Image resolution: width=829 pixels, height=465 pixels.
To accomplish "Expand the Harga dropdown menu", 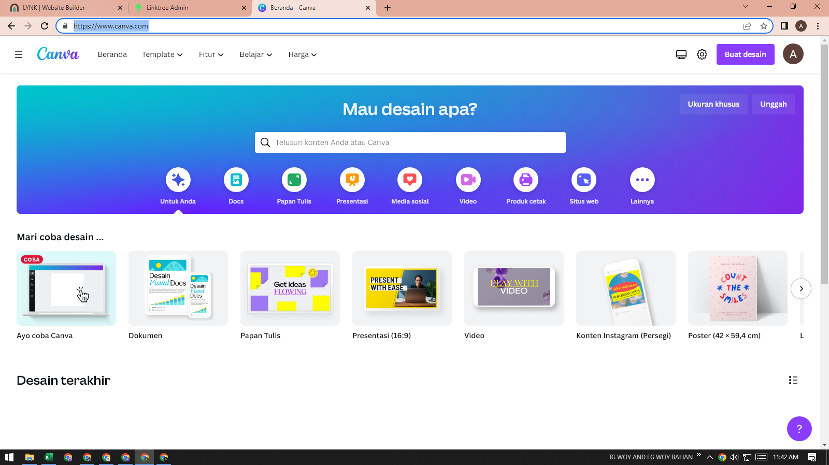I will click(x=303, y=54).
